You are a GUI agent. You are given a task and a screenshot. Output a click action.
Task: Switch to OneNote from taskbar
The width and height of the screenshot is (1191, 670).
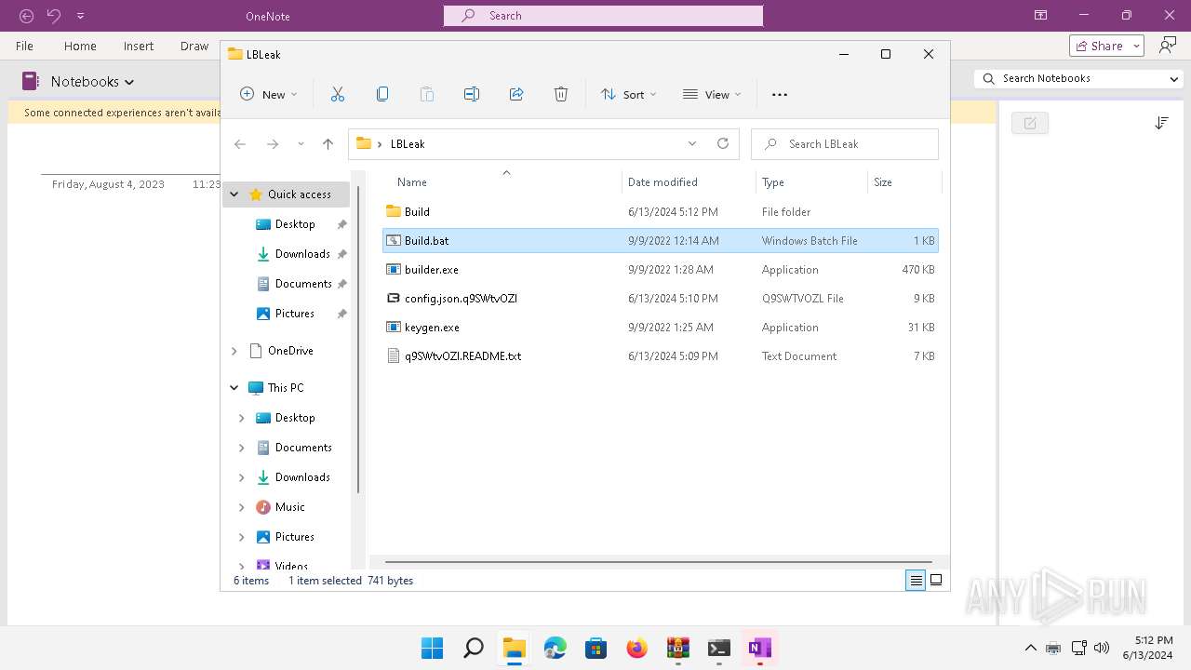pyautogui.click(x=760, y=648)
